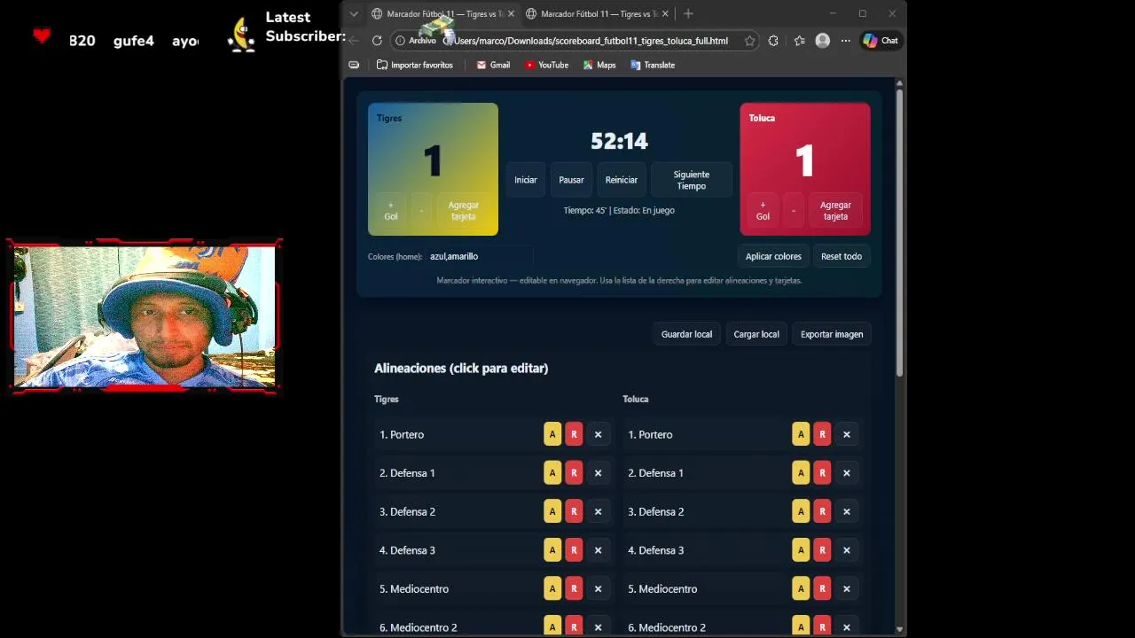This screenshot has width=1135, height=638.
Task: Open the favorites list icon
Action: pos(799,41)
